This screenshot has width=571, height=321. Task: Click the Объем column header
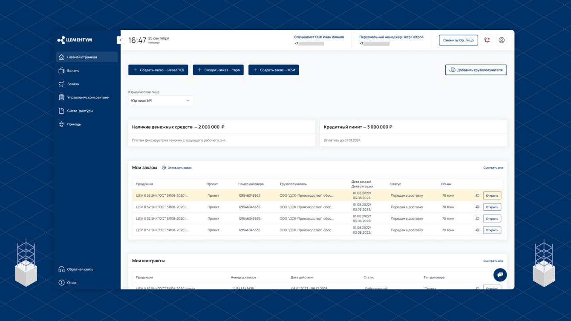click(x=446, y=184)
